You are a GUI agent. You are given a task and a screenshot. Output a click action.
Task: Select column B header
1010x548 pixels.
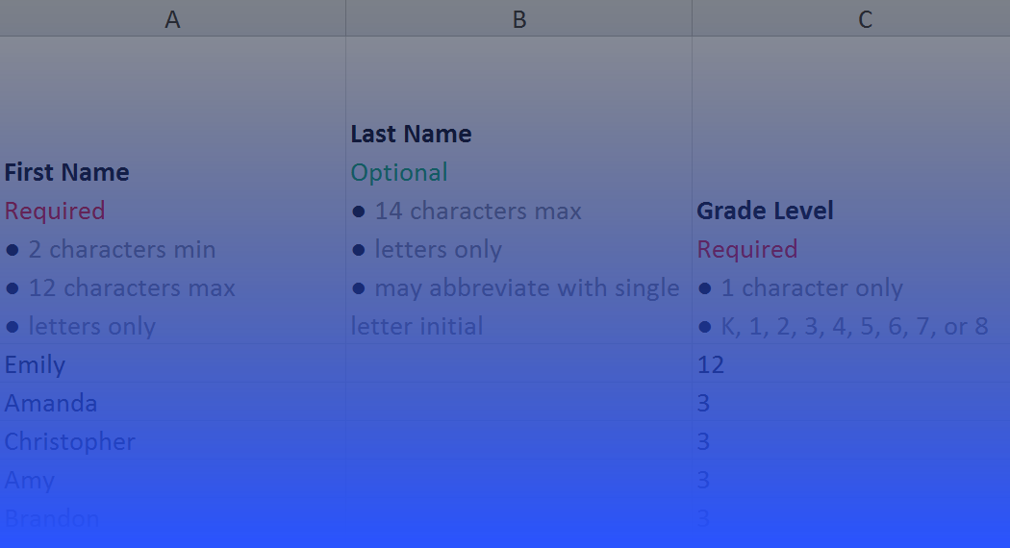pyautogui.click(x=519, y=18)
